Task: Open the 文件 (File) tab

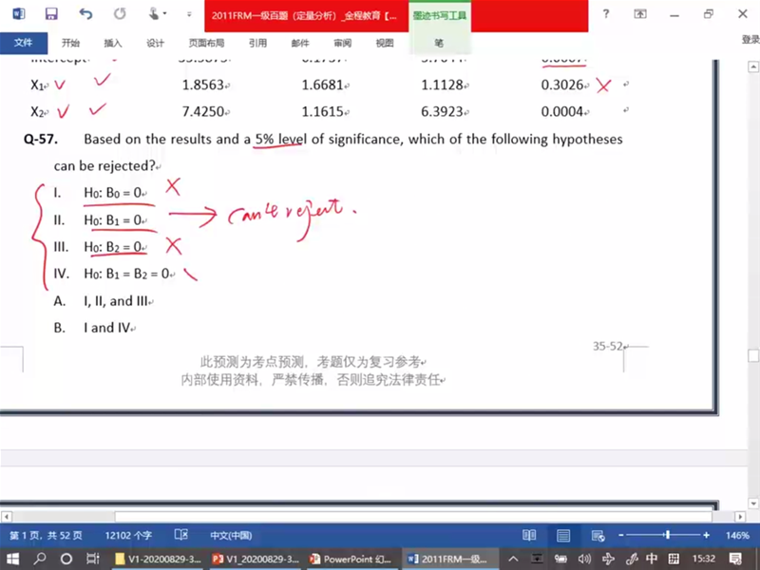Action: click(23, 43)
